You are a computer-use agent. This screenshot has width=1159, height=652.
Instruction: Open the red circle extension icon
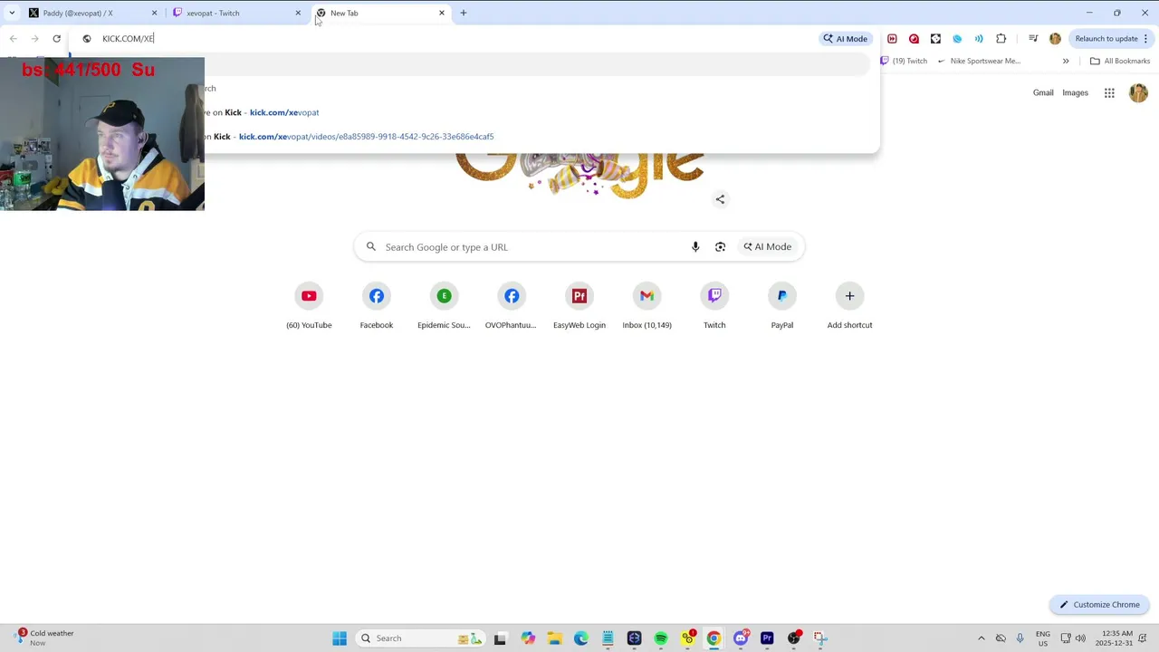pyautogui.click(x=914, y=38)
